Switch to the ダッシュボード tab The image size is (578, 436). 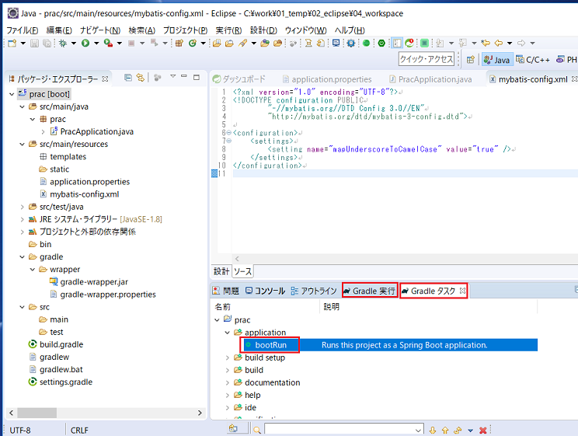tap(239, 79)
